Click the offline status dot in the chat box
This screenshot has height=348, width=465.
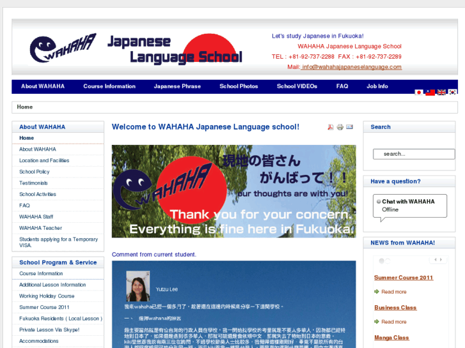point(379,202)
